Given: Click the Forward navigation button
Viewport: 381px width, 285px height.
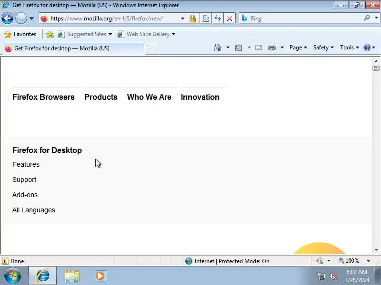Looking at the screenshot, I should point(21,19).
